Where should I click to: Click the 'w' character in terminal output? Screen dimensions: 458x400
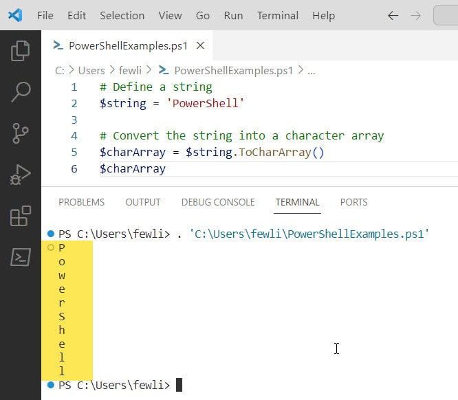pos(62,276)
